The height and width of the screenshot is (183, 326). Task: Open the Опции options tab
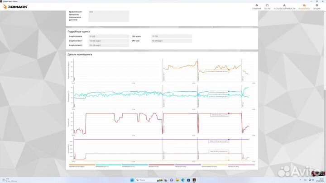tap(316, 7)
